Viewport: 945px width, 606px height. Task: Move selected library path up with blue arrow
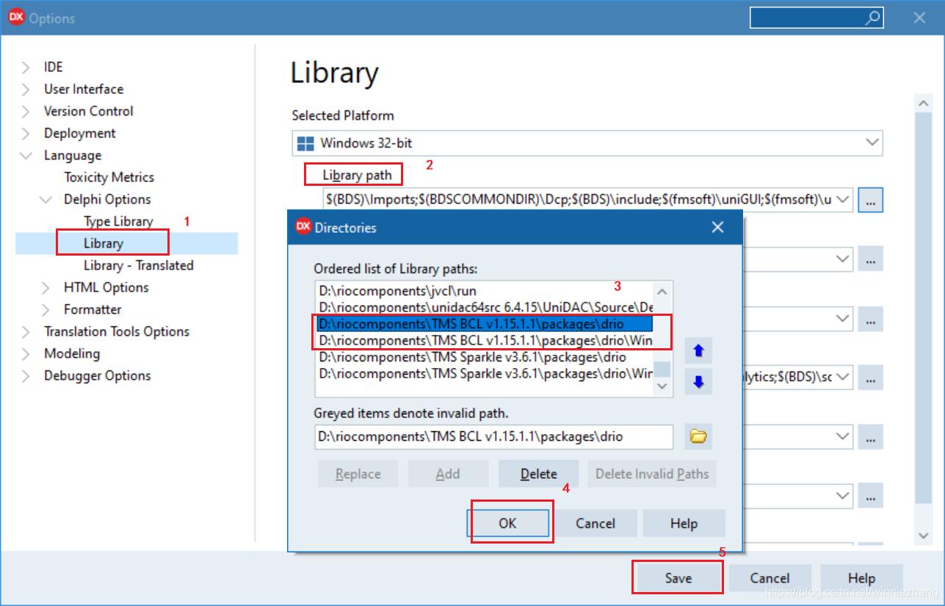click(698, 351)
